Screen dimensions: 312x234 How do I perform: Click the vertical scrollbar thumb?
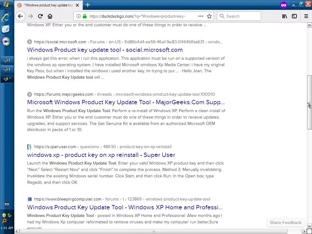[310, 102]
